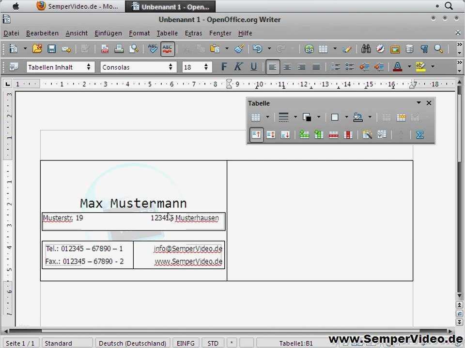The width and height of the screenshot is (465, 348).
Task: Save the document with the floppy disk icon
Action: coord(52,48)
